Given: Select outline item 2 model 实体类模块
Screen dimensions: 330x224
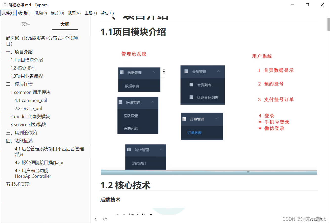Looking at the screenshot, I should click(30, 117).
